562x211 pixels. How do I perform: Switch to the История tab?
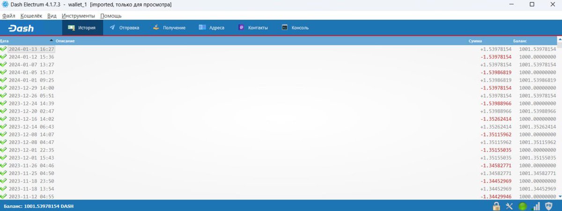click(82, 28)
